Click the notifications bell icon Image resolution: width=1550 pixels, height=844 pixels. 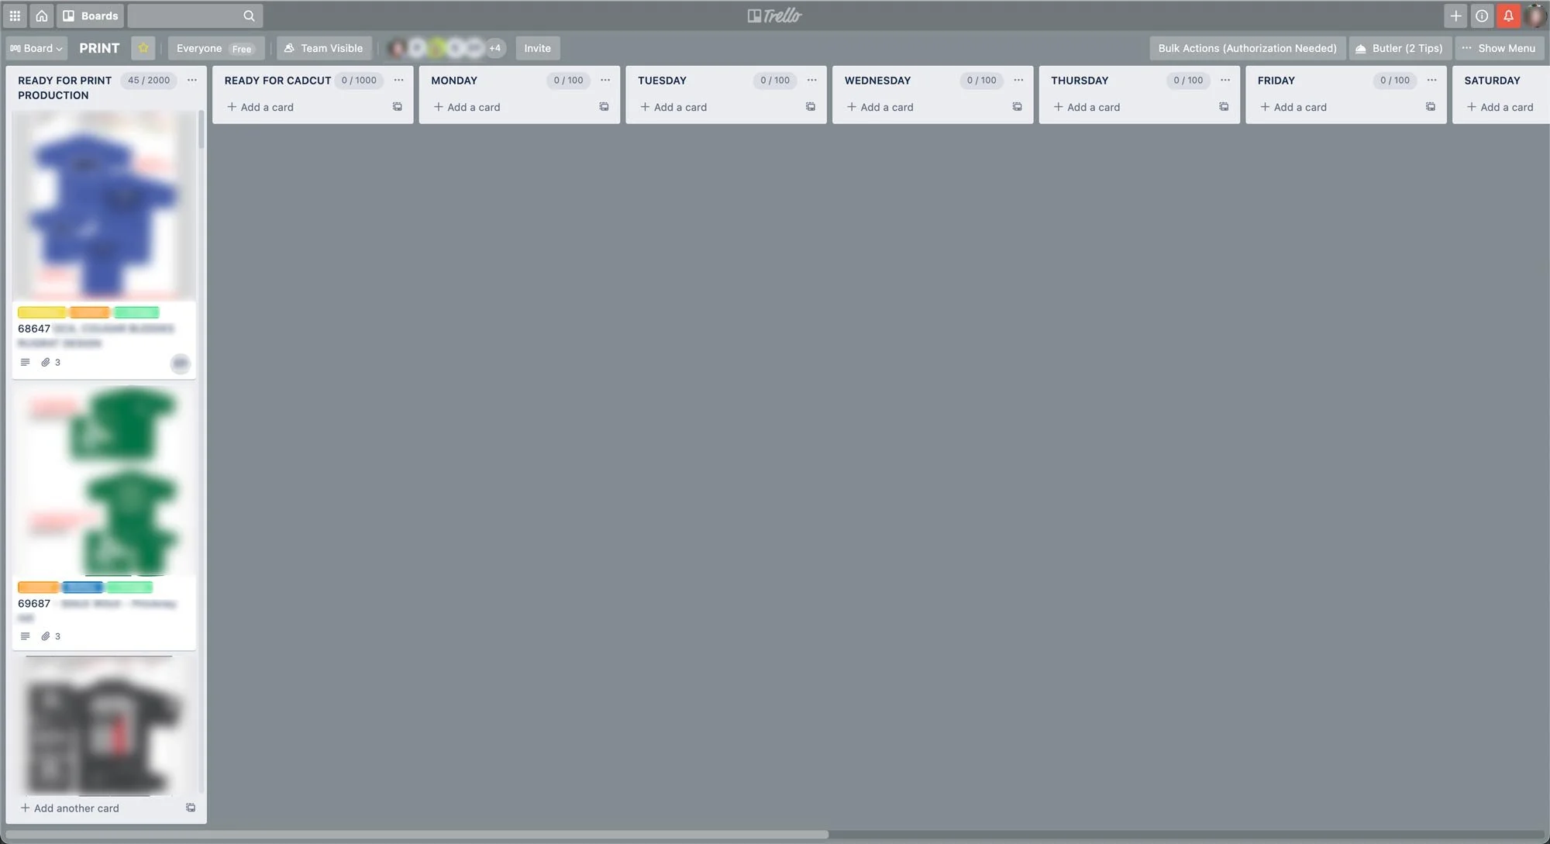1508,16
